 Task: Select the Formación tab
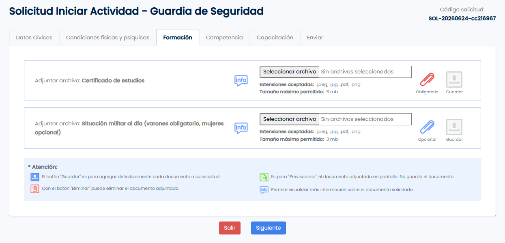[x=178, y=37]
